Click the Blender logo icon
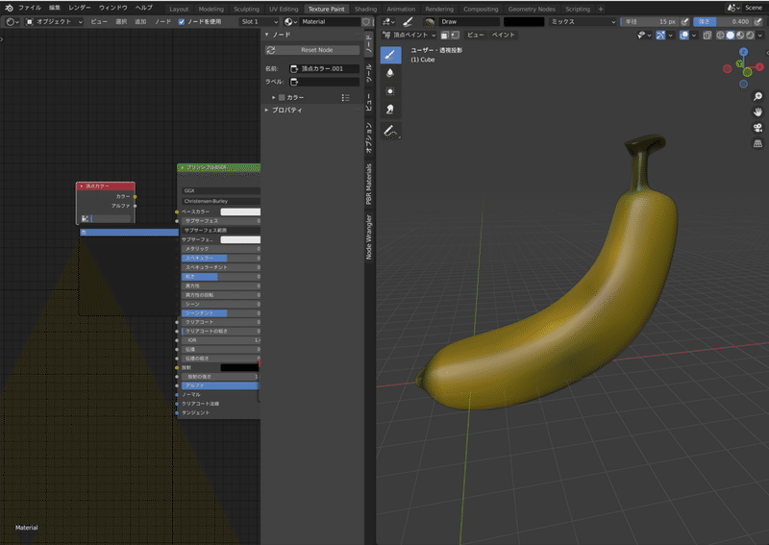Viewport: 769px width, 545px height. tap(9, 8)
